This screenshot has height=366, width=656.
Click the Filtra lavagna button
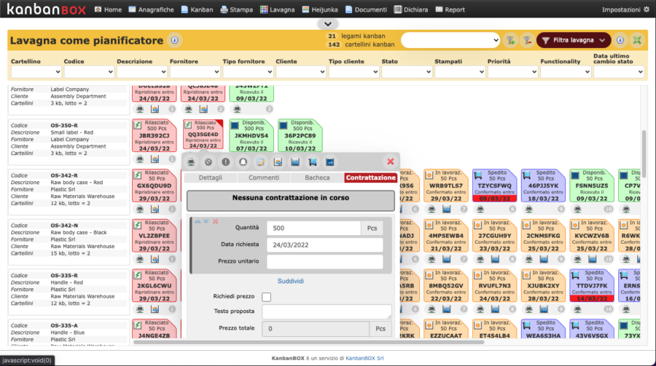[573, 41]
